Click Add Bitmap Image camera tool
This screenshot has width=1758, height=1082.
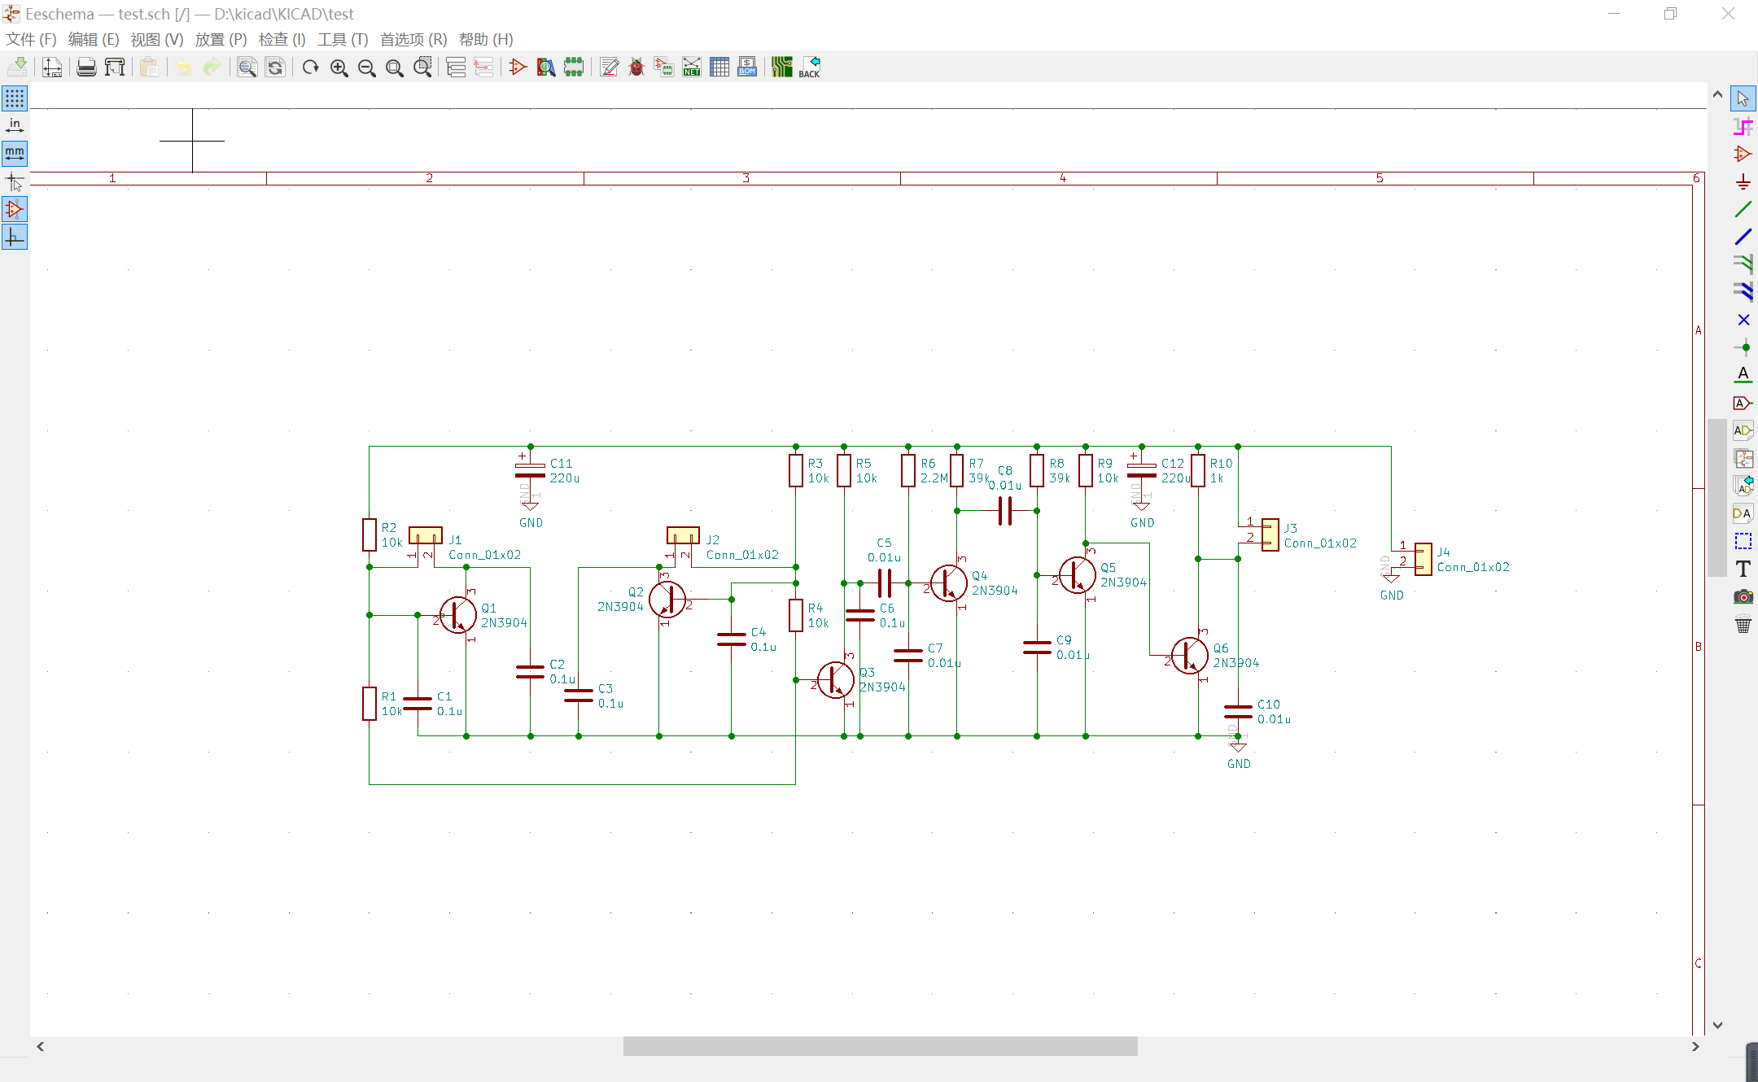pos(1743,596)
